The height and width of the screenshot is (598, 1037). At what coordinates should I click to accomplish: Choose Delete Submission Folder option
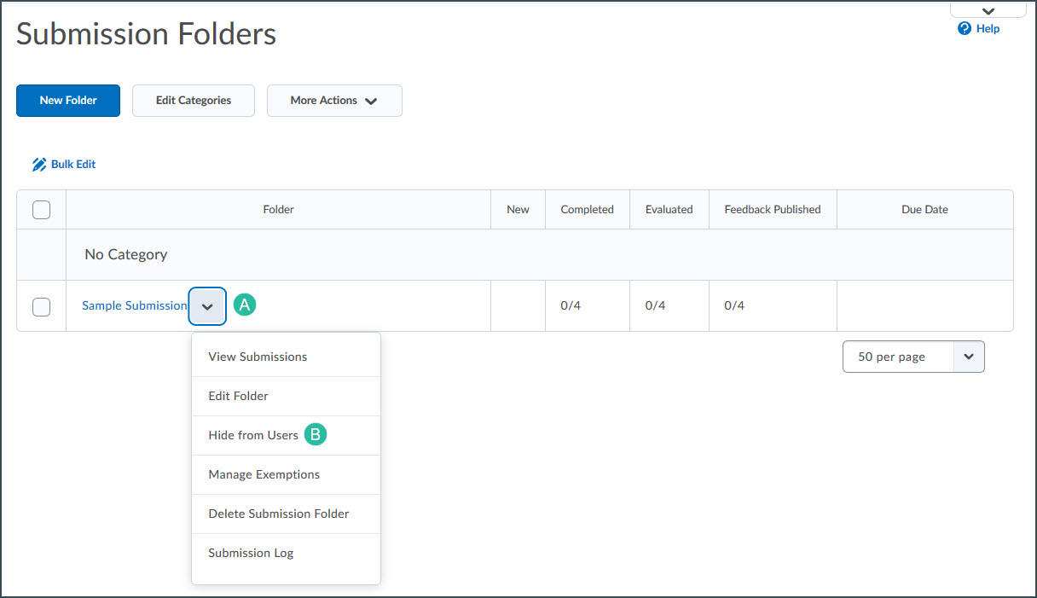pyautogui.click(x=278, y=513)
